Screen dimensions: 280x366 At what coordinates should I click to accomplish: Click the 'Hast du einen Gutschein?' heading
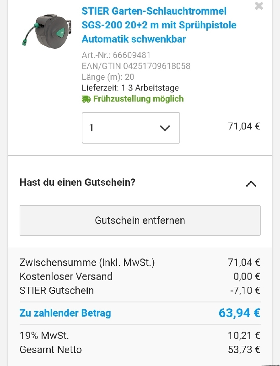click(x=77, y=182)
